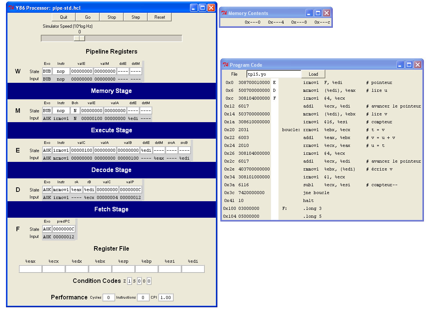Image resolution: width=428 pixels, height=314 pixels.
Task: Close the Y86 Processor window
Action: (211, 7)
